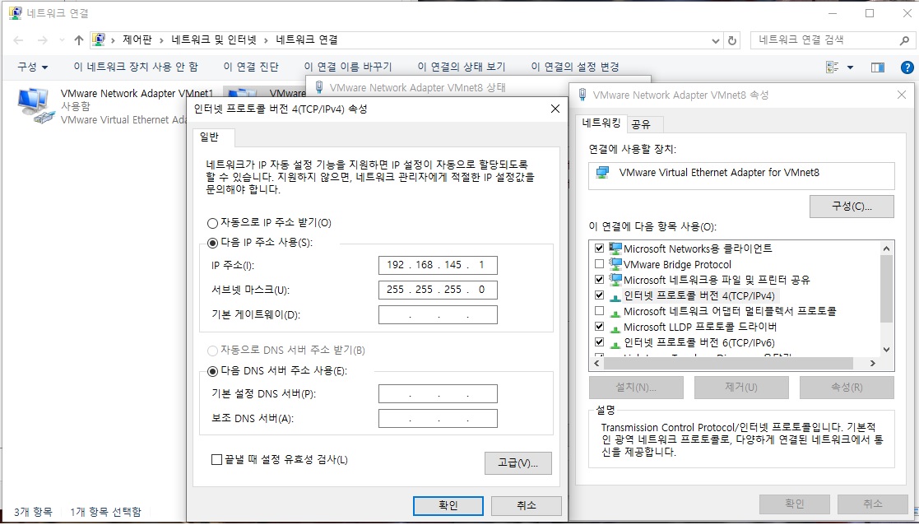This screenshot has height=525, width=919.
Task: Click the 기본 설정 DNS 서버 field
Action: point(438,393)
